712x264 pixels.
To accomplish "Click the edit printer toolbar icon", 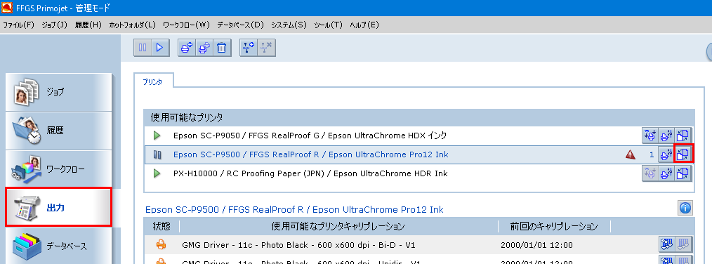I will coord(204,48).
